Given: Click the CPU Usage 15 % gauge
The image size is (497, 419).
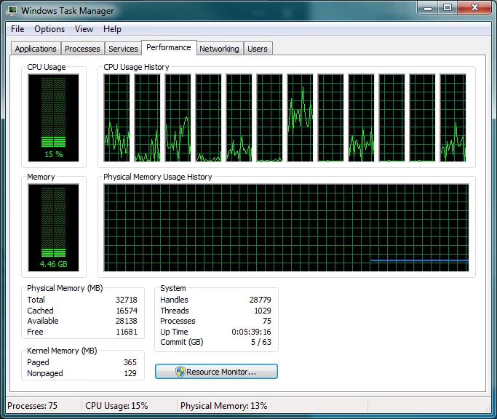Looking at the screenshot, I should tap(53, 118).
